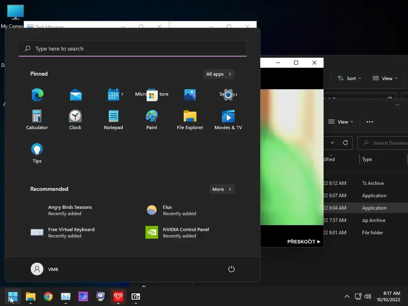The image size is (408, 306).
Task: Skip the ad with PŘESKOČIT button
Action: coord(304,242)
